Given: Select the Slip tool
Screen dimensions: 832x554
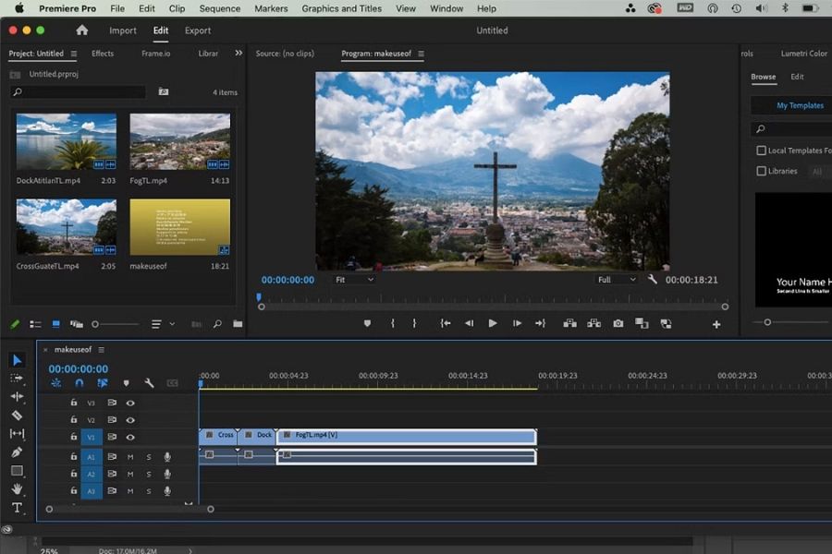Looking at the screenshot, I should (17, 434).
